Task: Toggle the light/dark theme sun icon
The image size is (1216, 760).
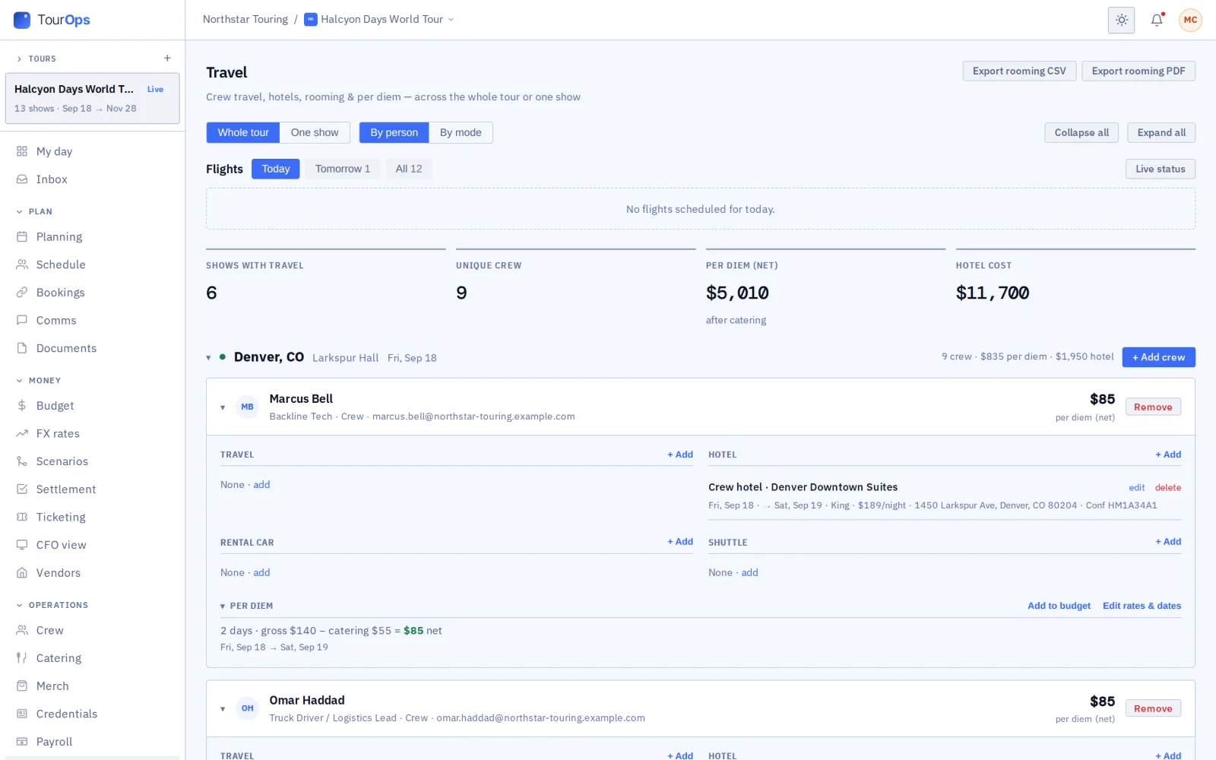Action: tap(1121, 20)
